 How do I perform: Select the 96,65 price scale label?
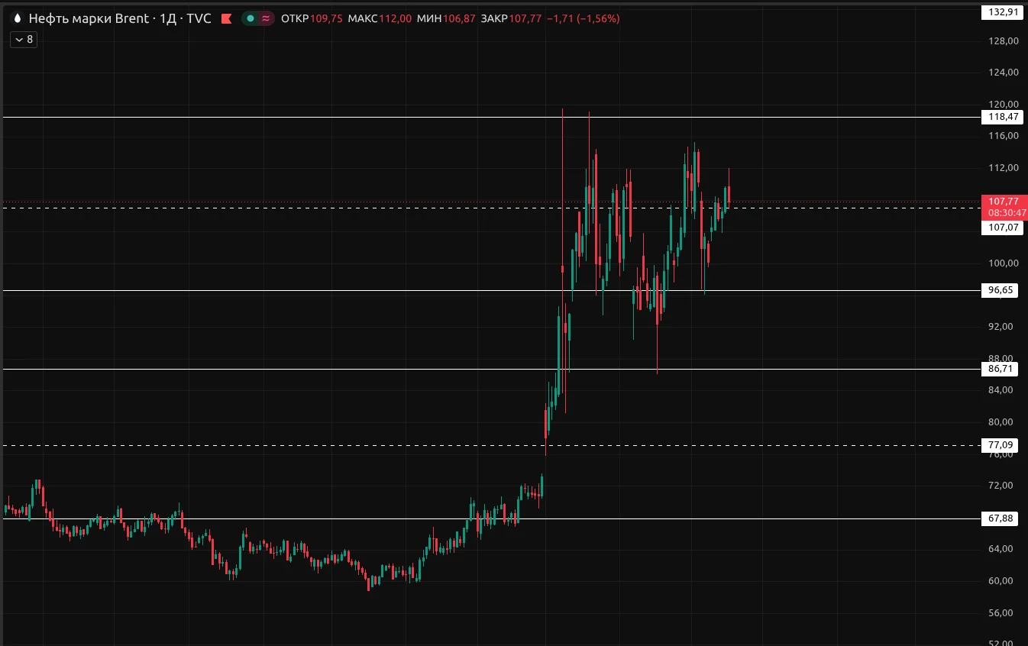coord(1000,290)
